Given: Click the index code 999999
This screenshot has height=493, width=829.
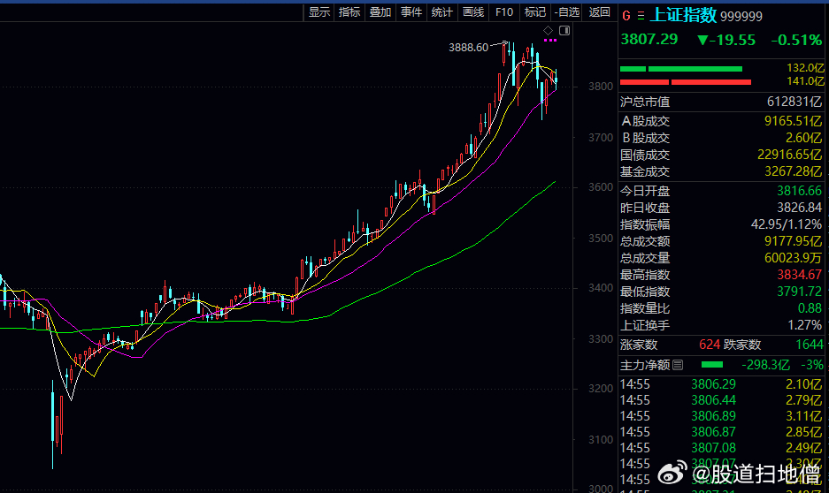Looking at the screenshot, I should [741, 17].
